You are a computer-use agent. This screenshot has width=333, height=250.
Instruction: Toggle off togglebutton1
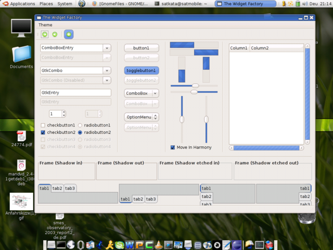(x=142, y=70)
